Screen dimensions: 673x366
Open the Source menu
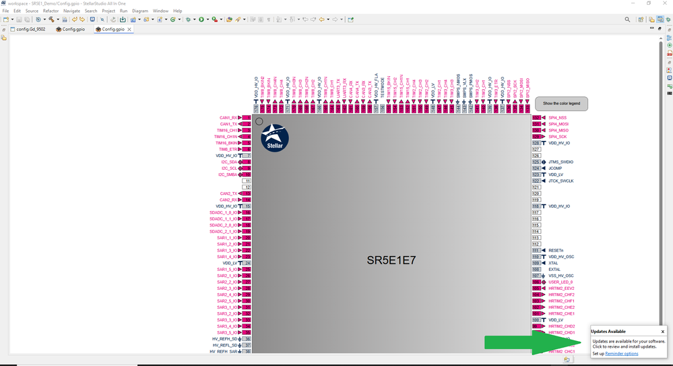(32, 11)
